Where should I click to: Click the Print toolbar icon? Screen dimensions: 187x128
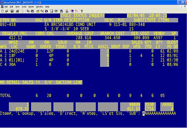click(x=17, y=11)
